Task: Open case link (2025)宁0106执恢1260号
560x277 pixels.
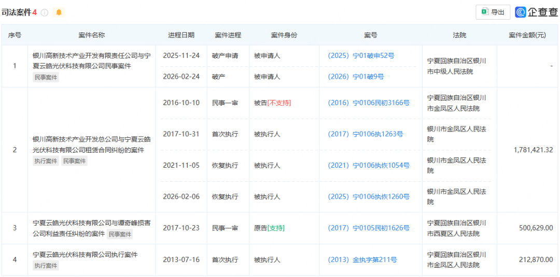Action: [368, 197]
